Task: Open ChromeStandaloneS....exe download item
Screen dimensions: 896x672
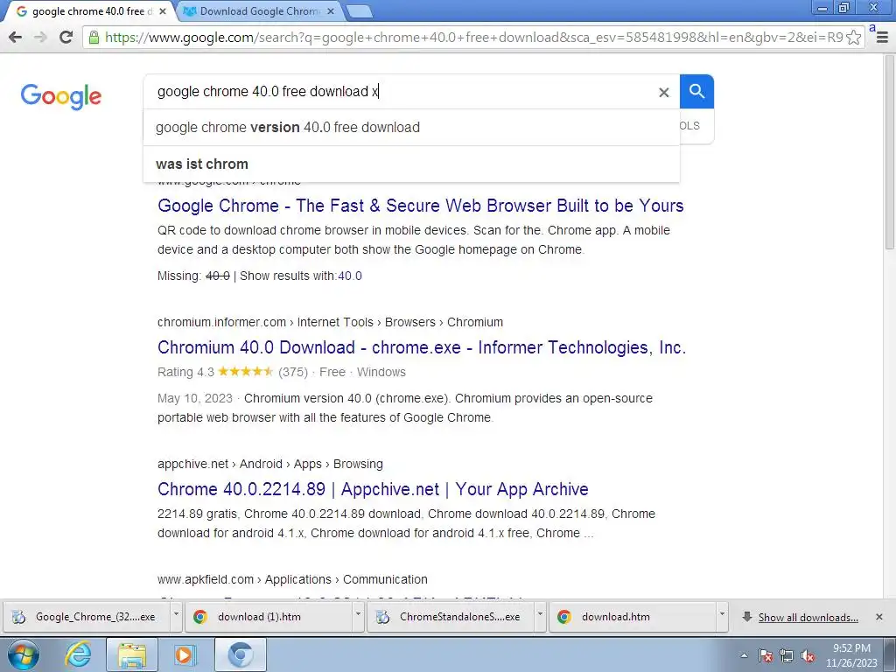Action: tap(451, 617)
